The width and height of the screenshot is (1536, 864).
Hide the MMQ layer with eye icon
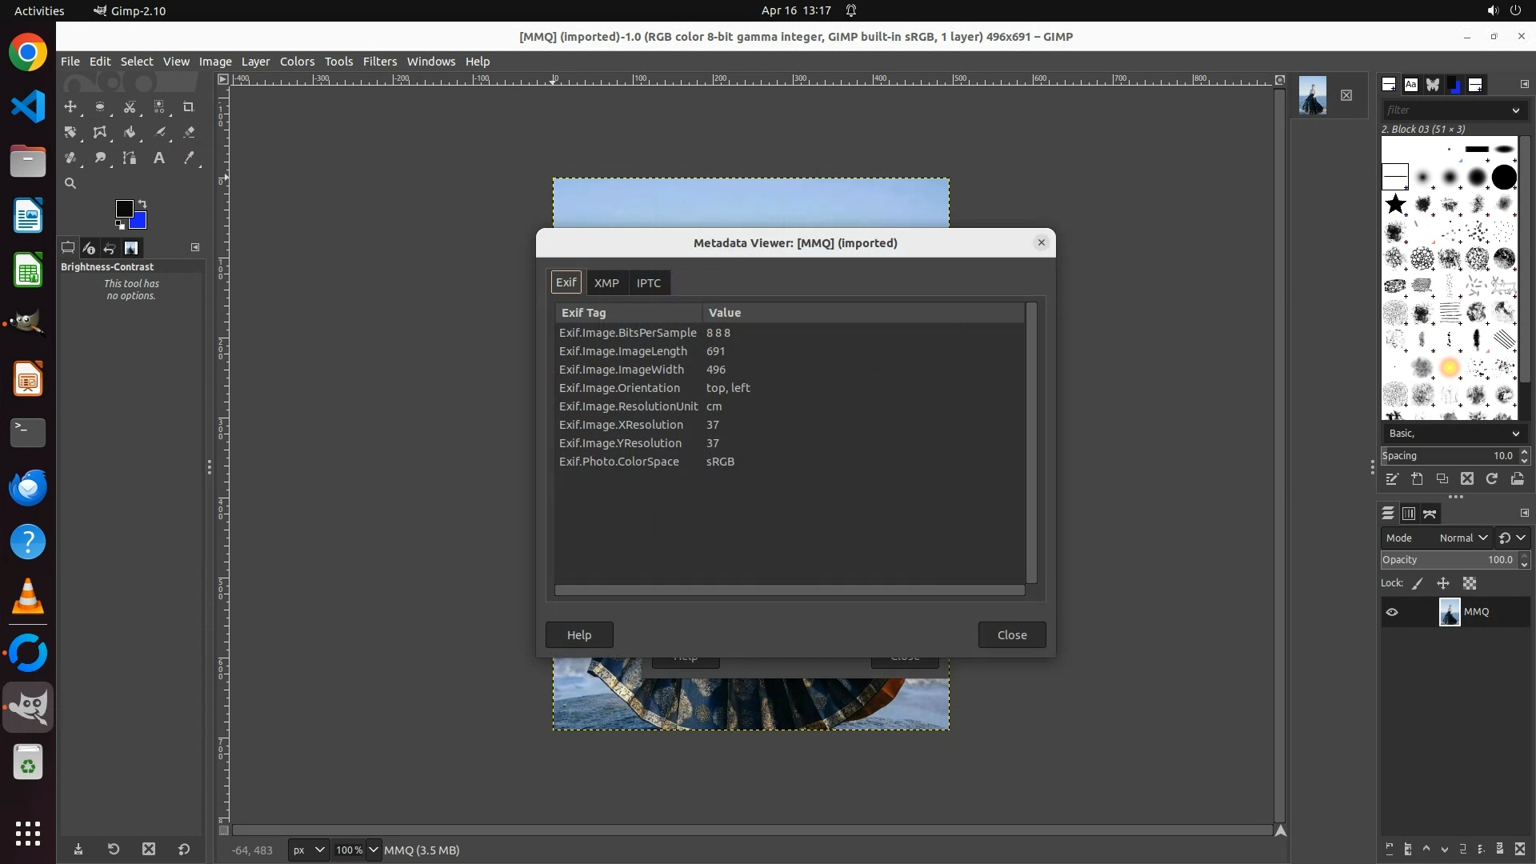coord(1392,612)
